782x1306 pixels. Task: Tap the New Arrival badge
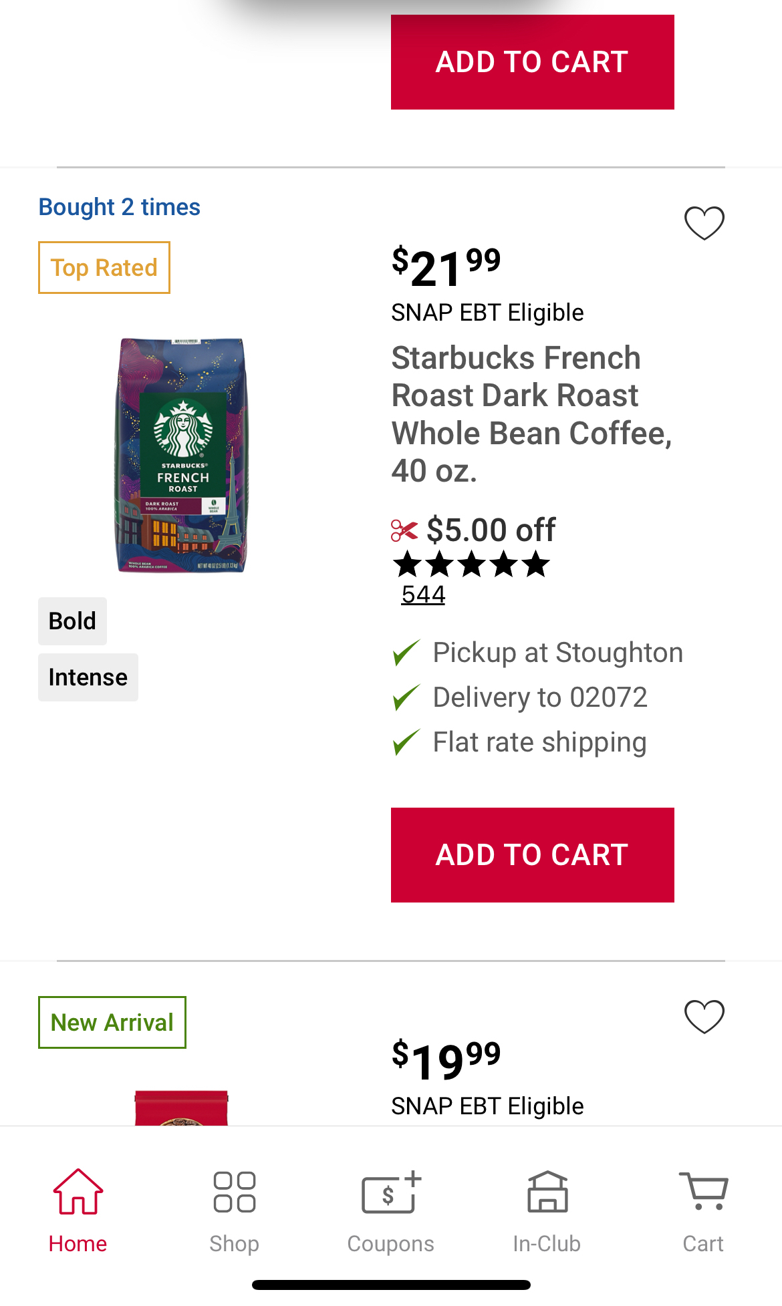coord(112,1023)
